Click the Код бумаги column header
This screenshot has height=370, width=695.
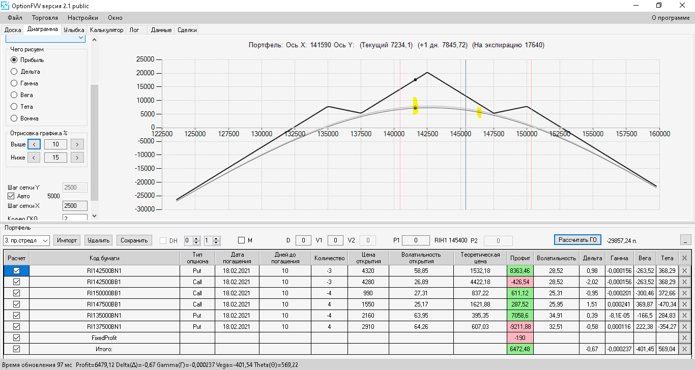point(104,258)
